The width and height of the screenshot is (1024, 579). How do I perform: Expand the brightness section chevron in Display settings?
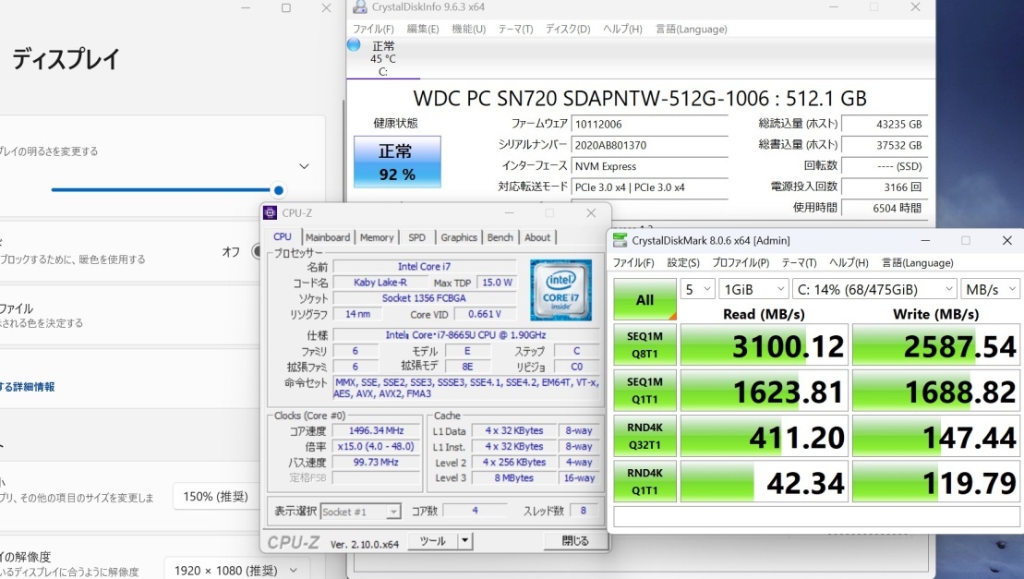pos(304,166)
